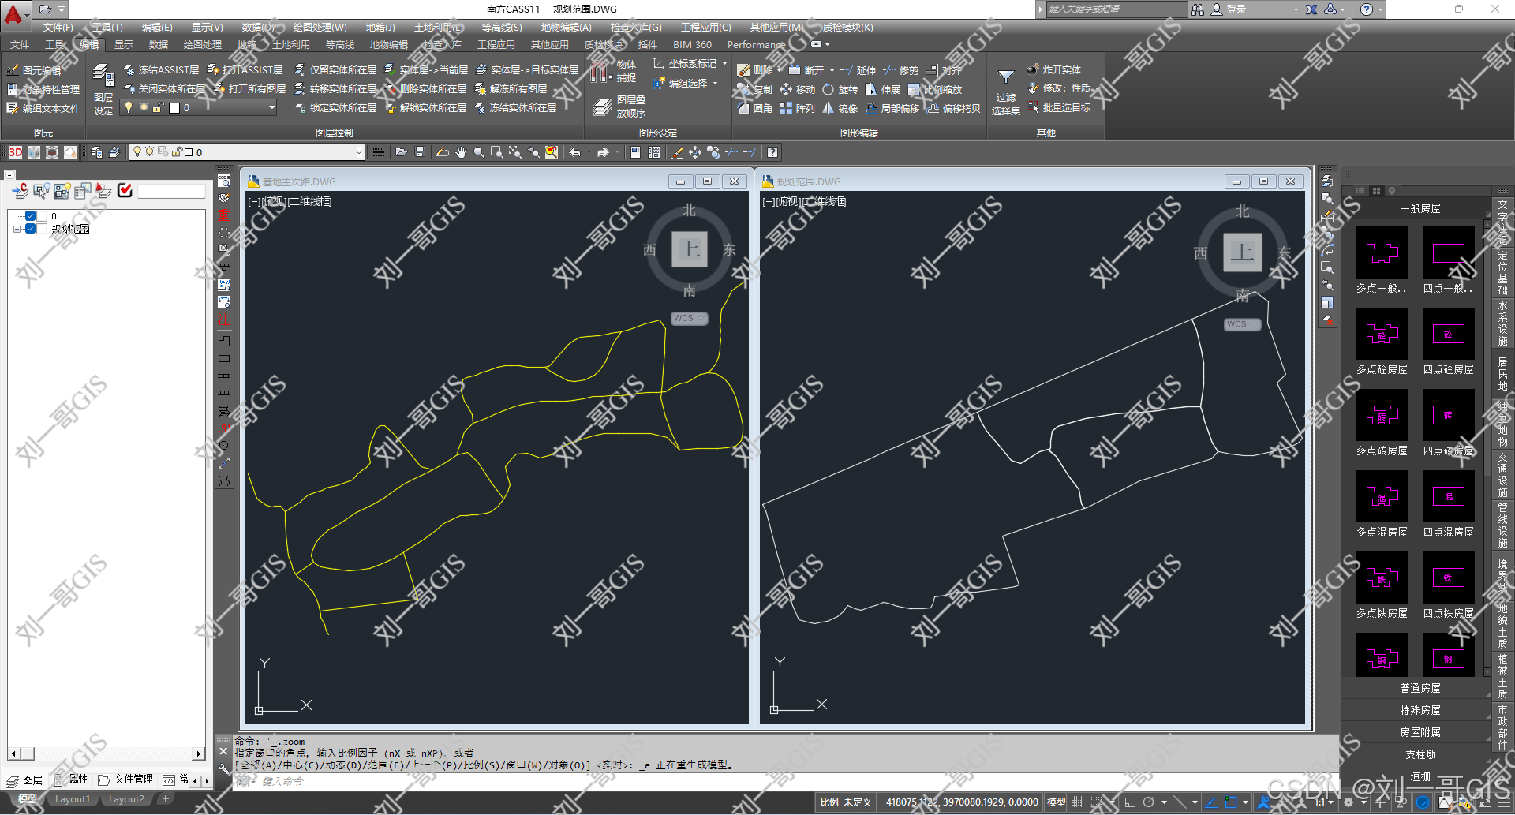1515x815 pixels.
Task: Click the help question mark toolbar icon
Action: [x=772, y=152]
